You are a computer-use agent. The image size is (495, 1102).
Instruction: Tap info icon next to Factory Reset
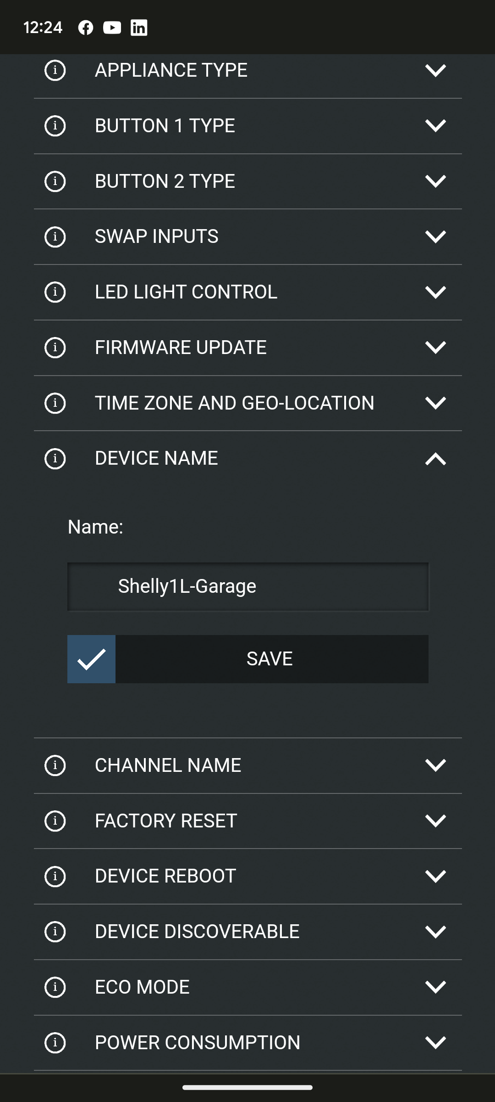click(x=55, y=821)
